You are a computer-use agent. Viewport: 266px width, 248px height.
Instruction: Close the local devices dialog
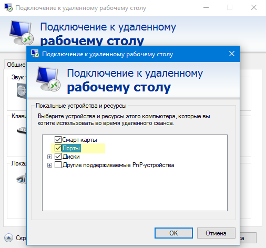click(232, 54)
